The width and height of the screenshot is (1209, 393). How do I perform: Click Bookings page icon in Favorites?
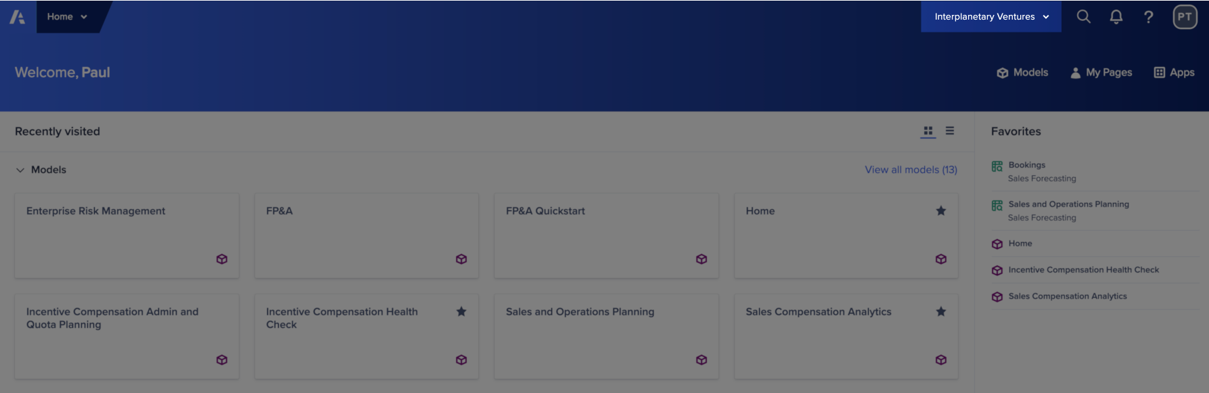(x=997, y=166)
